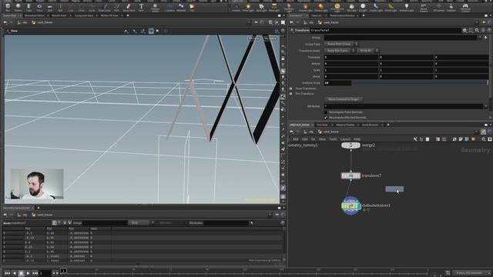Select the Tube shelf tool
The height and width of the screenshot is (277, 493).
[x=29, y=7]
